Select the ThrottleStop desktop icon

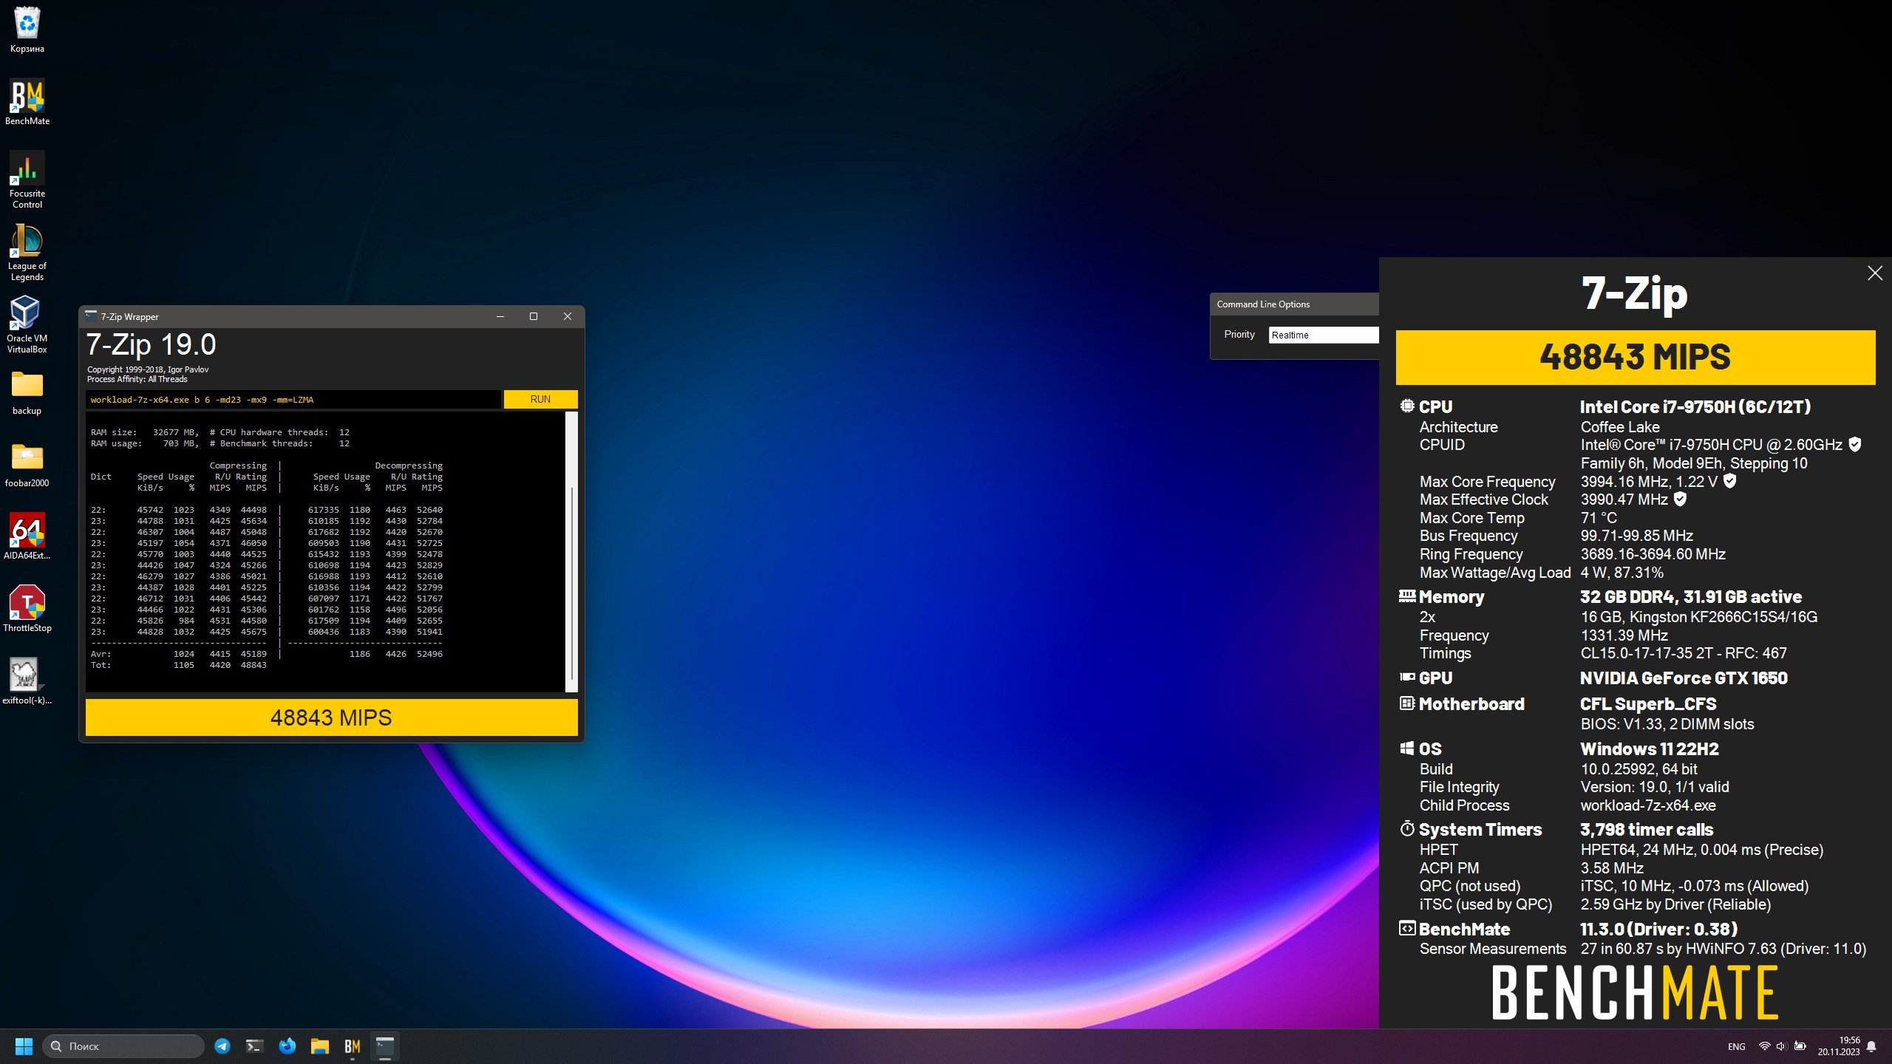pos(27,609)
